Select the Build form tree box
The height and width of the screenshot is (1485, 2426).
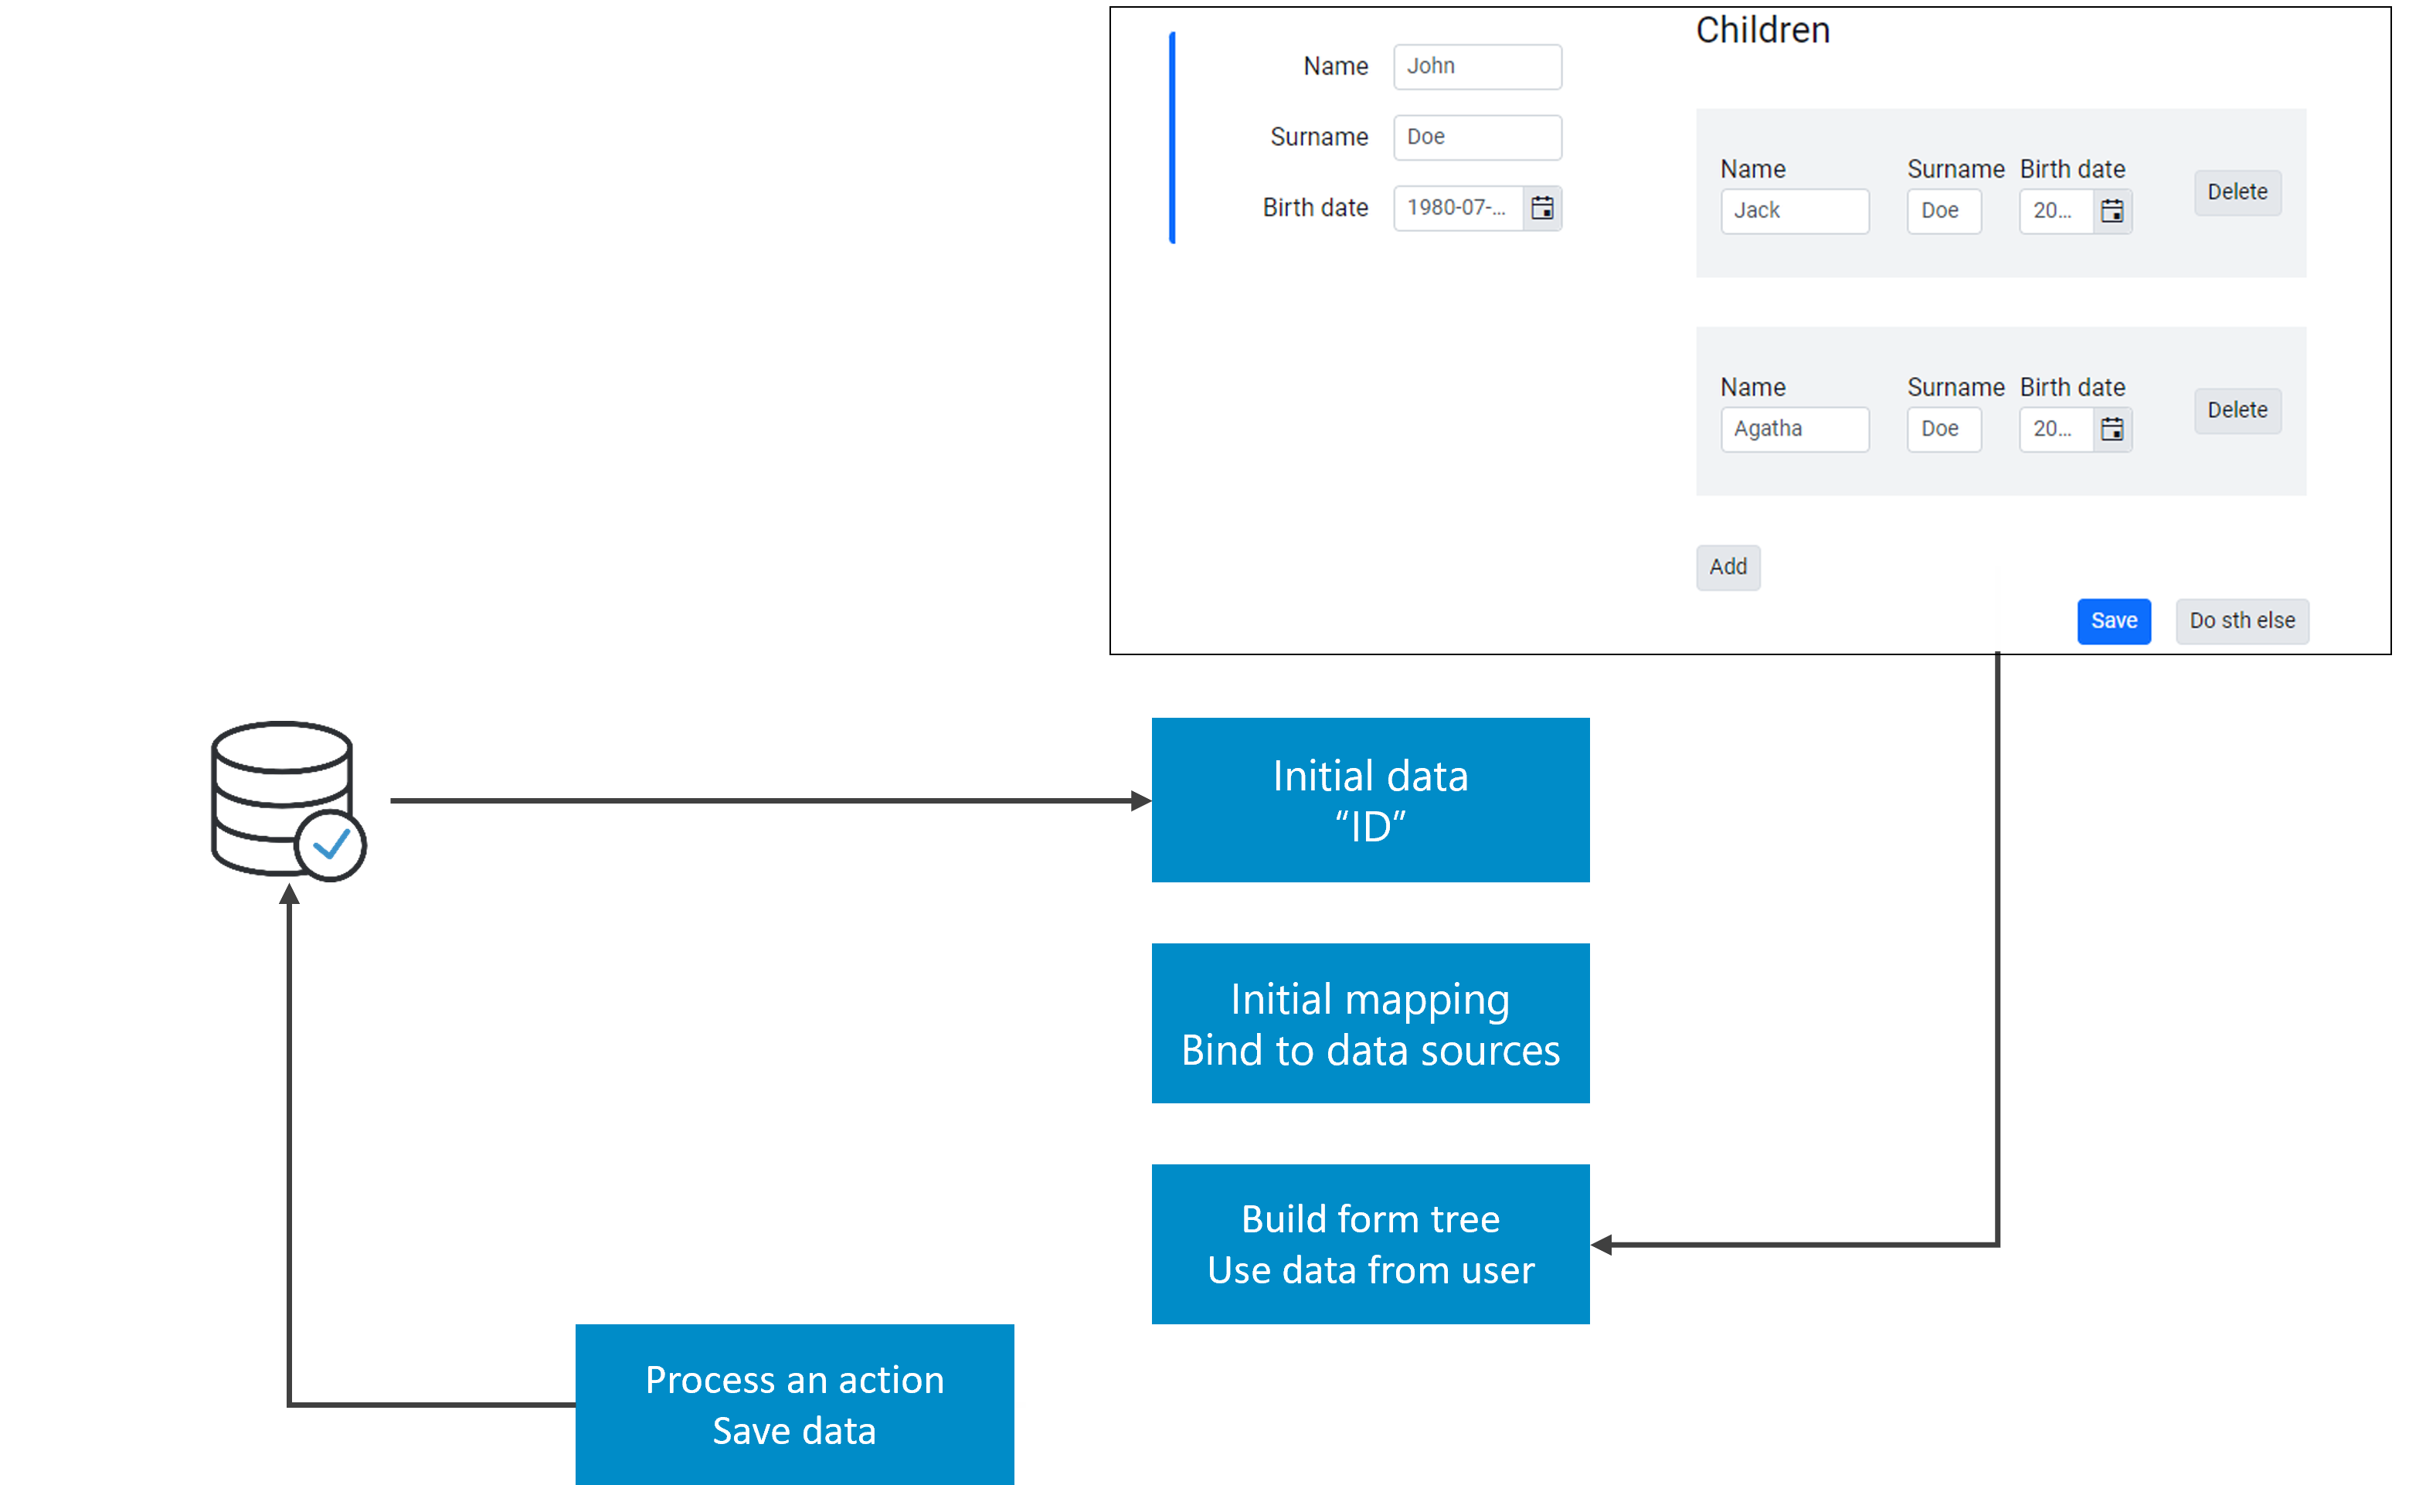point(1371,1245)
